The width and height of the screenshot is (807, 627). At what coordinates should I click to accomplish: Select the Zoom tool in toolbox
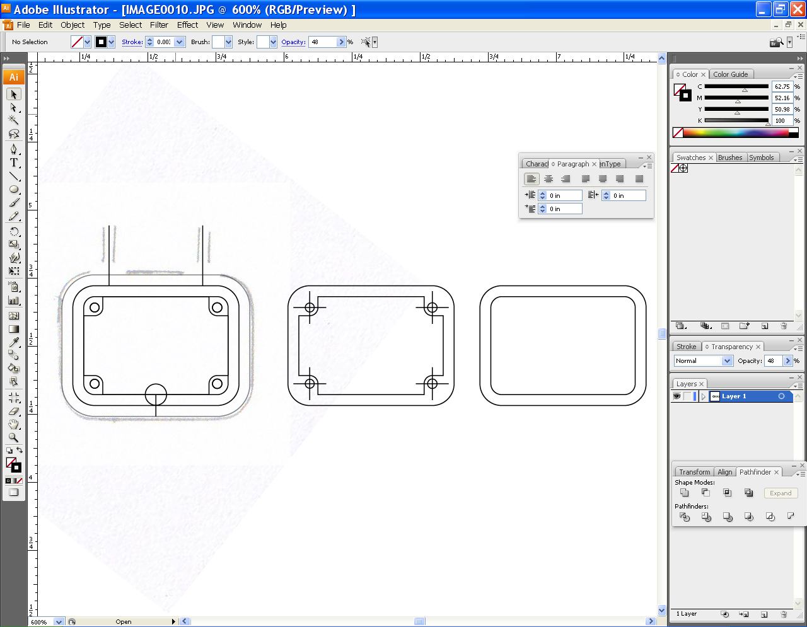click(13, 437)
